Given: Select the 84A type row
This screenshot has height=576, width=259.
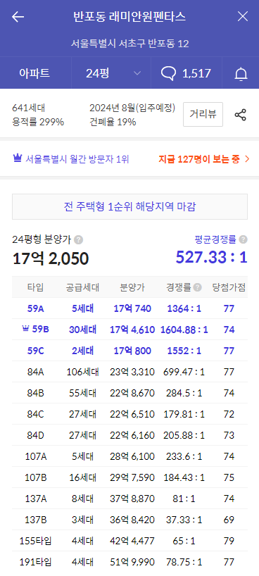Looking at the screenshot, I should click(129, 372).
